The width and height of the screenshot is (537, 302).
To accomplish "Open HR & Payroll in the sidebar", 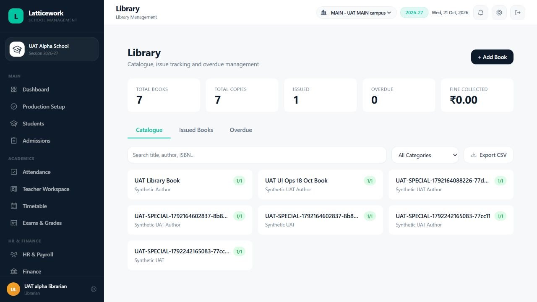I will pos(52,255).
